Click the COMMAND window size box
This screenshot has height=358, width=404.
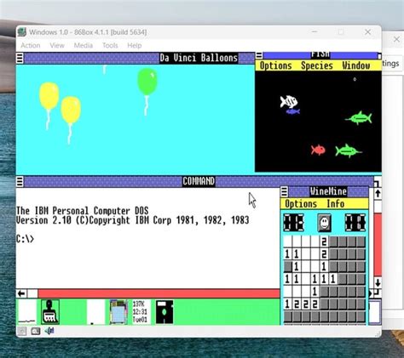coord(378,182)
